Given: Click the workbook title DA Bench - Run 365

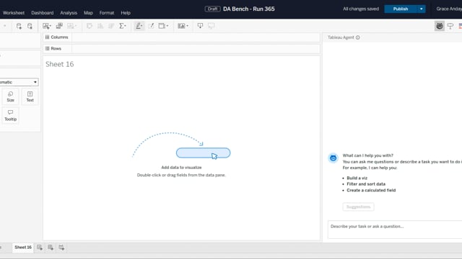Looking at the screenshot, I should pos(249,9).
